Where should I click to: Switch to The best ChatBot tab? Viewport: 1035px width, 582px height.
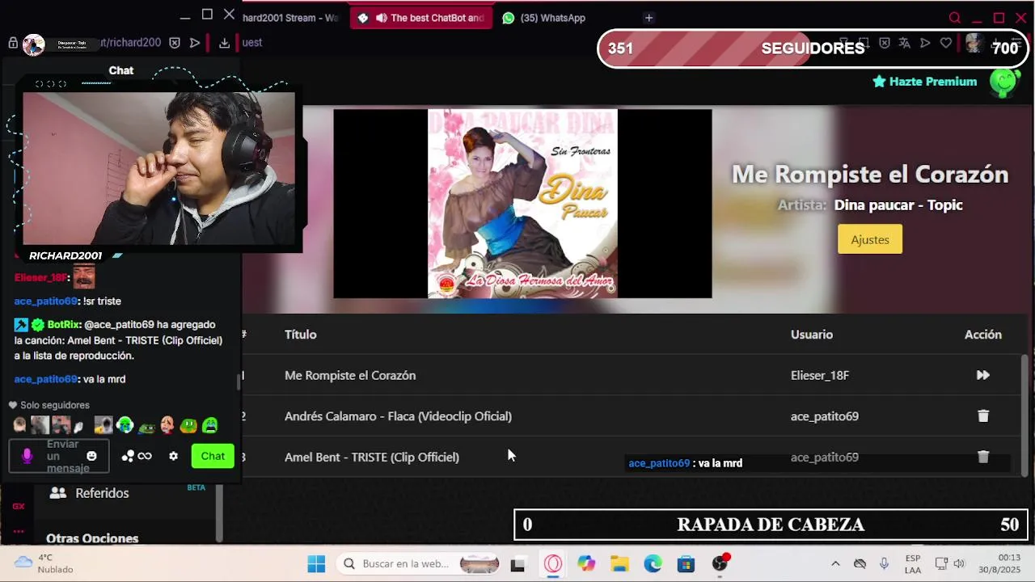point(420,18)
